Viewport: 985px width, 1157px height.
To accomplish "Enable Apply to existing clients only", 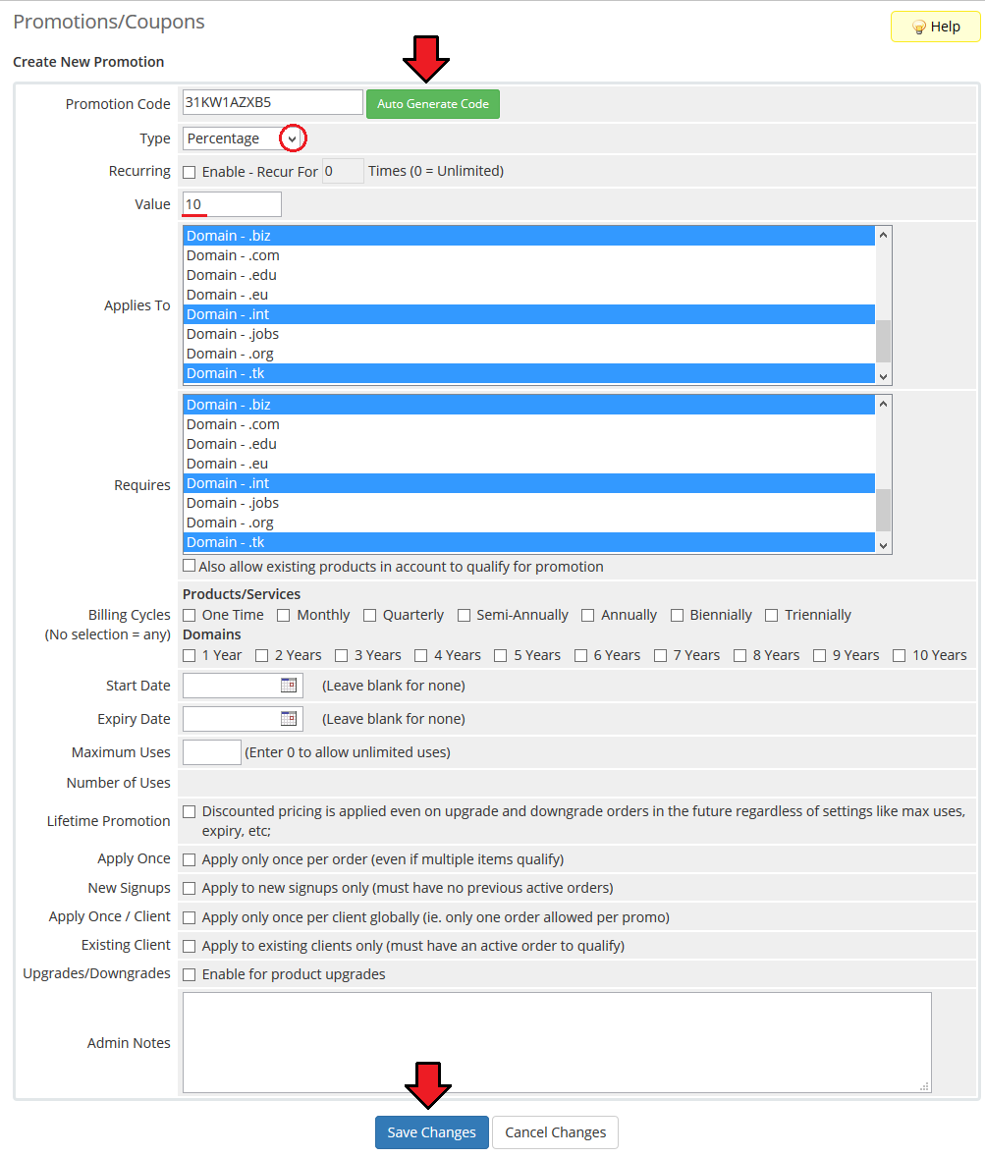I will tap(190, 946).
